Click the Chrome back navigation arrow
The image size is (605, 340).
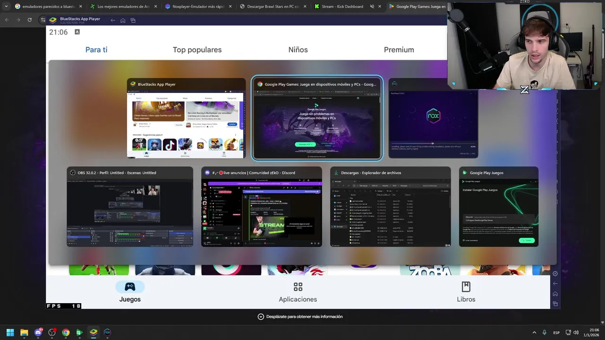click(x=7, y=20)
